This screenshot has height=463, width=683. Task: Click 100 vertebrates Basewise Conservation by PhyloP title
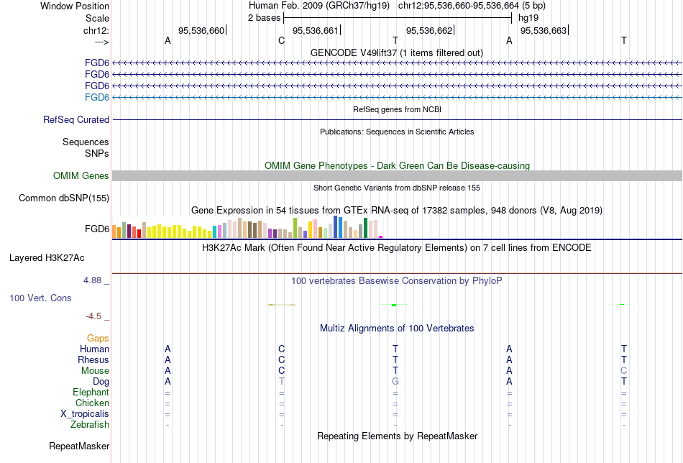tap(397, 281)
